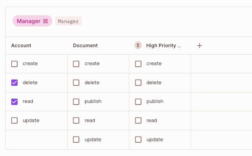Image resolution: width=252 pixels, height=156 pixels.
Task: Enable Document read permission
Action: (x=76, y=121)
